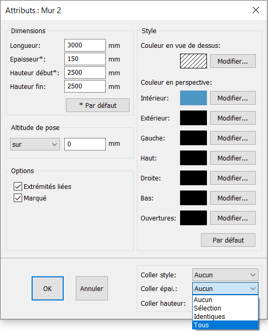Modify the Intérieur color

point(233,98)
